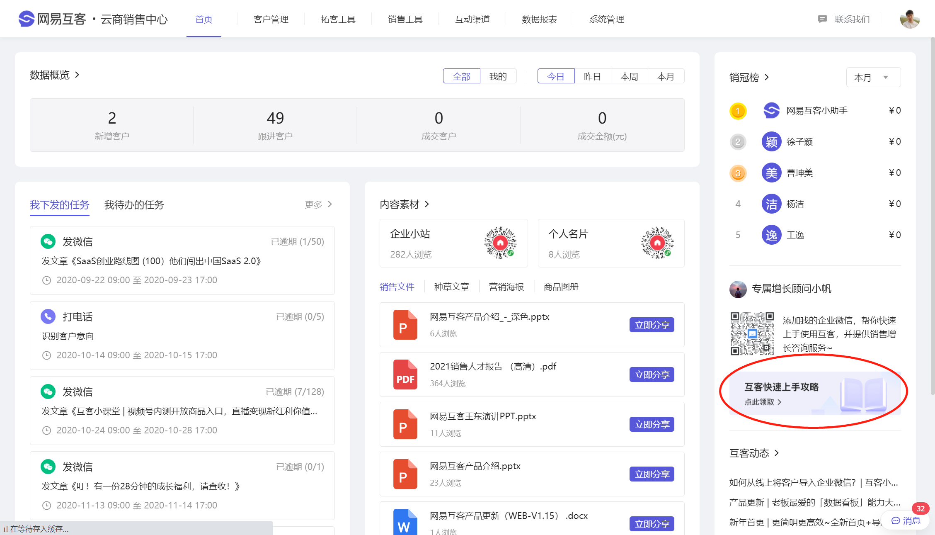Open the 首页 navigation tab
The image size is (935, 535).
coord(204,19)
